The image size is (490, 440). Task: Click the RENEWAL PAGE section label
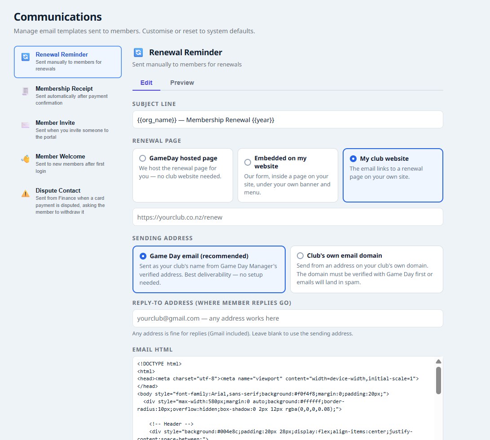(157, 141)
